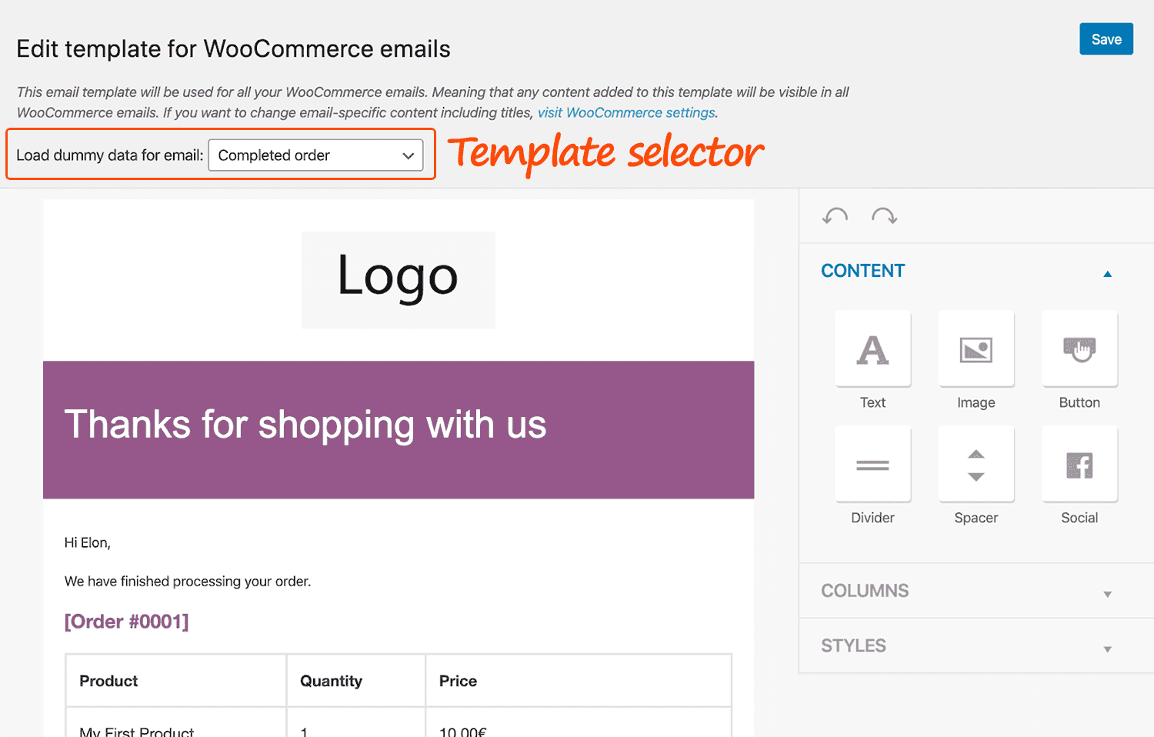Collapse the CONTENT section

(1108, 273)
